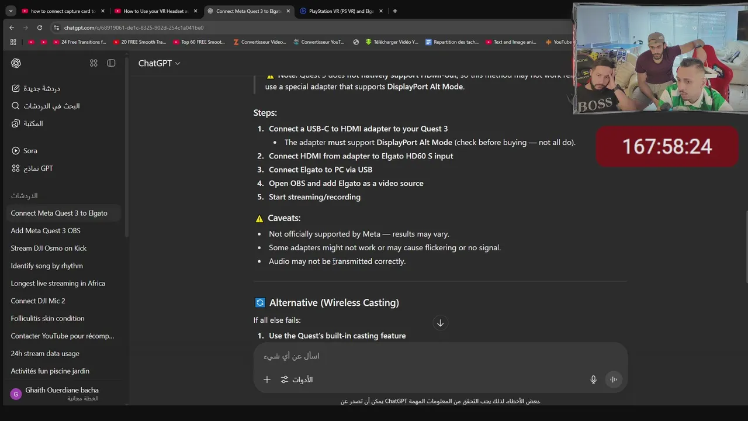Viewport: 748px width, 421px height.
Task: Open chat Connect Meta Quest 3 to Elgato
Action: click(x=63, y=213)
